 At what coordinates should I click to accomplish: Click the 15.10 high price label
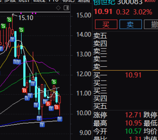click(x=26, y=18)
